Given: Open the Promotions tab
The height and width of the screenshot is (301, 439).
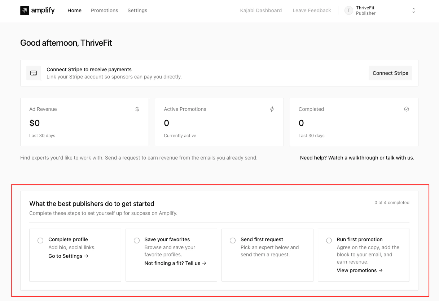Looking at the screenshot, I should click(105, 10).
